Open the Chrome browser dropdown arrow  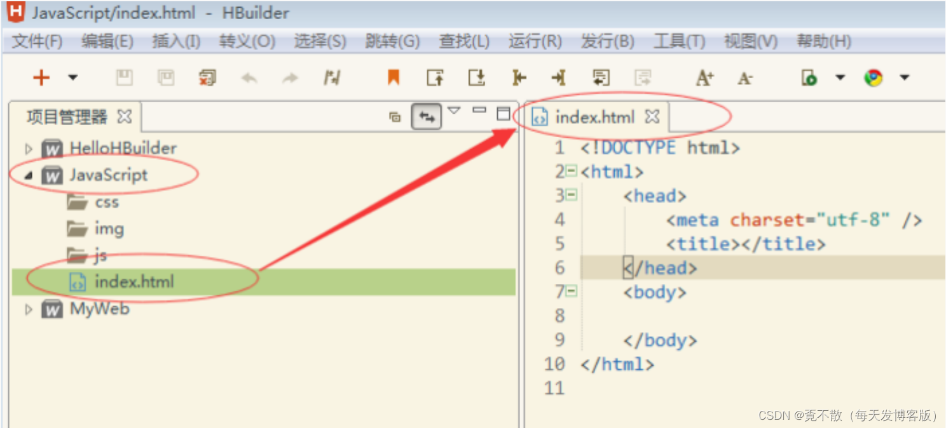tap(905, 77)
